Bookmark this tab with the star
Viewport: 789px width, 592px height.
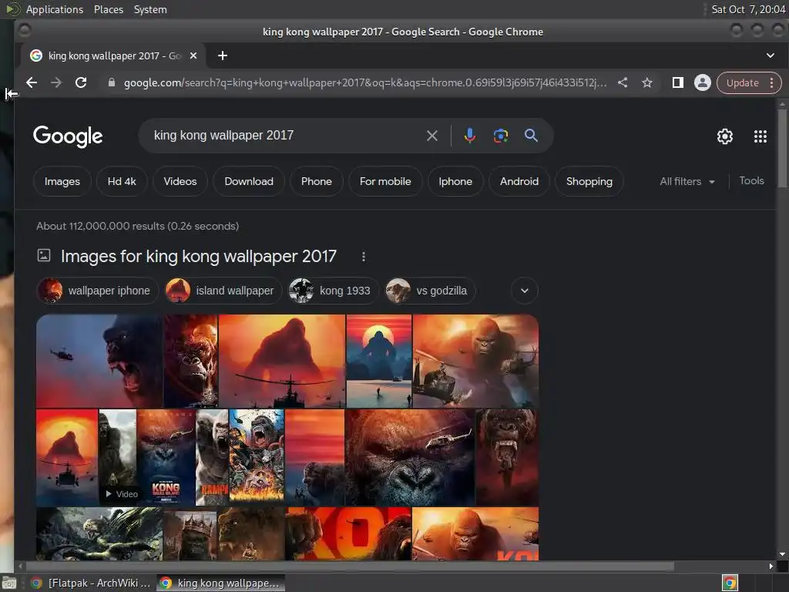pyautogui.click(x=647, y=82)
